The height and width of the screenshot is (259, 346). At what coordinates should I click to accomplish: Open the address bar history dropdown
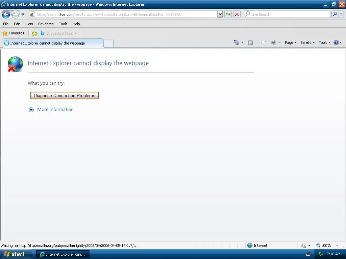(x=220, y=15)
